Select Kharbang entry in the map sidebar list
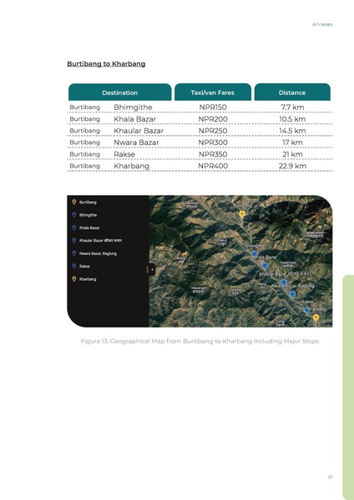 [88, 279]
